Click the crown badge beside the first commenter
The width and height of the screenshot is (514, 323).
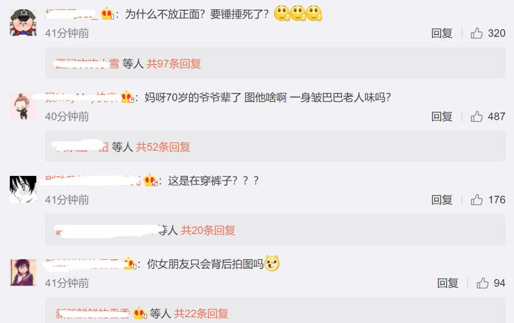[x=107, y=14]
